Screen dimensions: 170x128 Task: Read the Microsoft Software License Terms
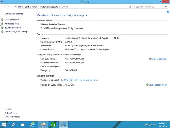(79, 80)
